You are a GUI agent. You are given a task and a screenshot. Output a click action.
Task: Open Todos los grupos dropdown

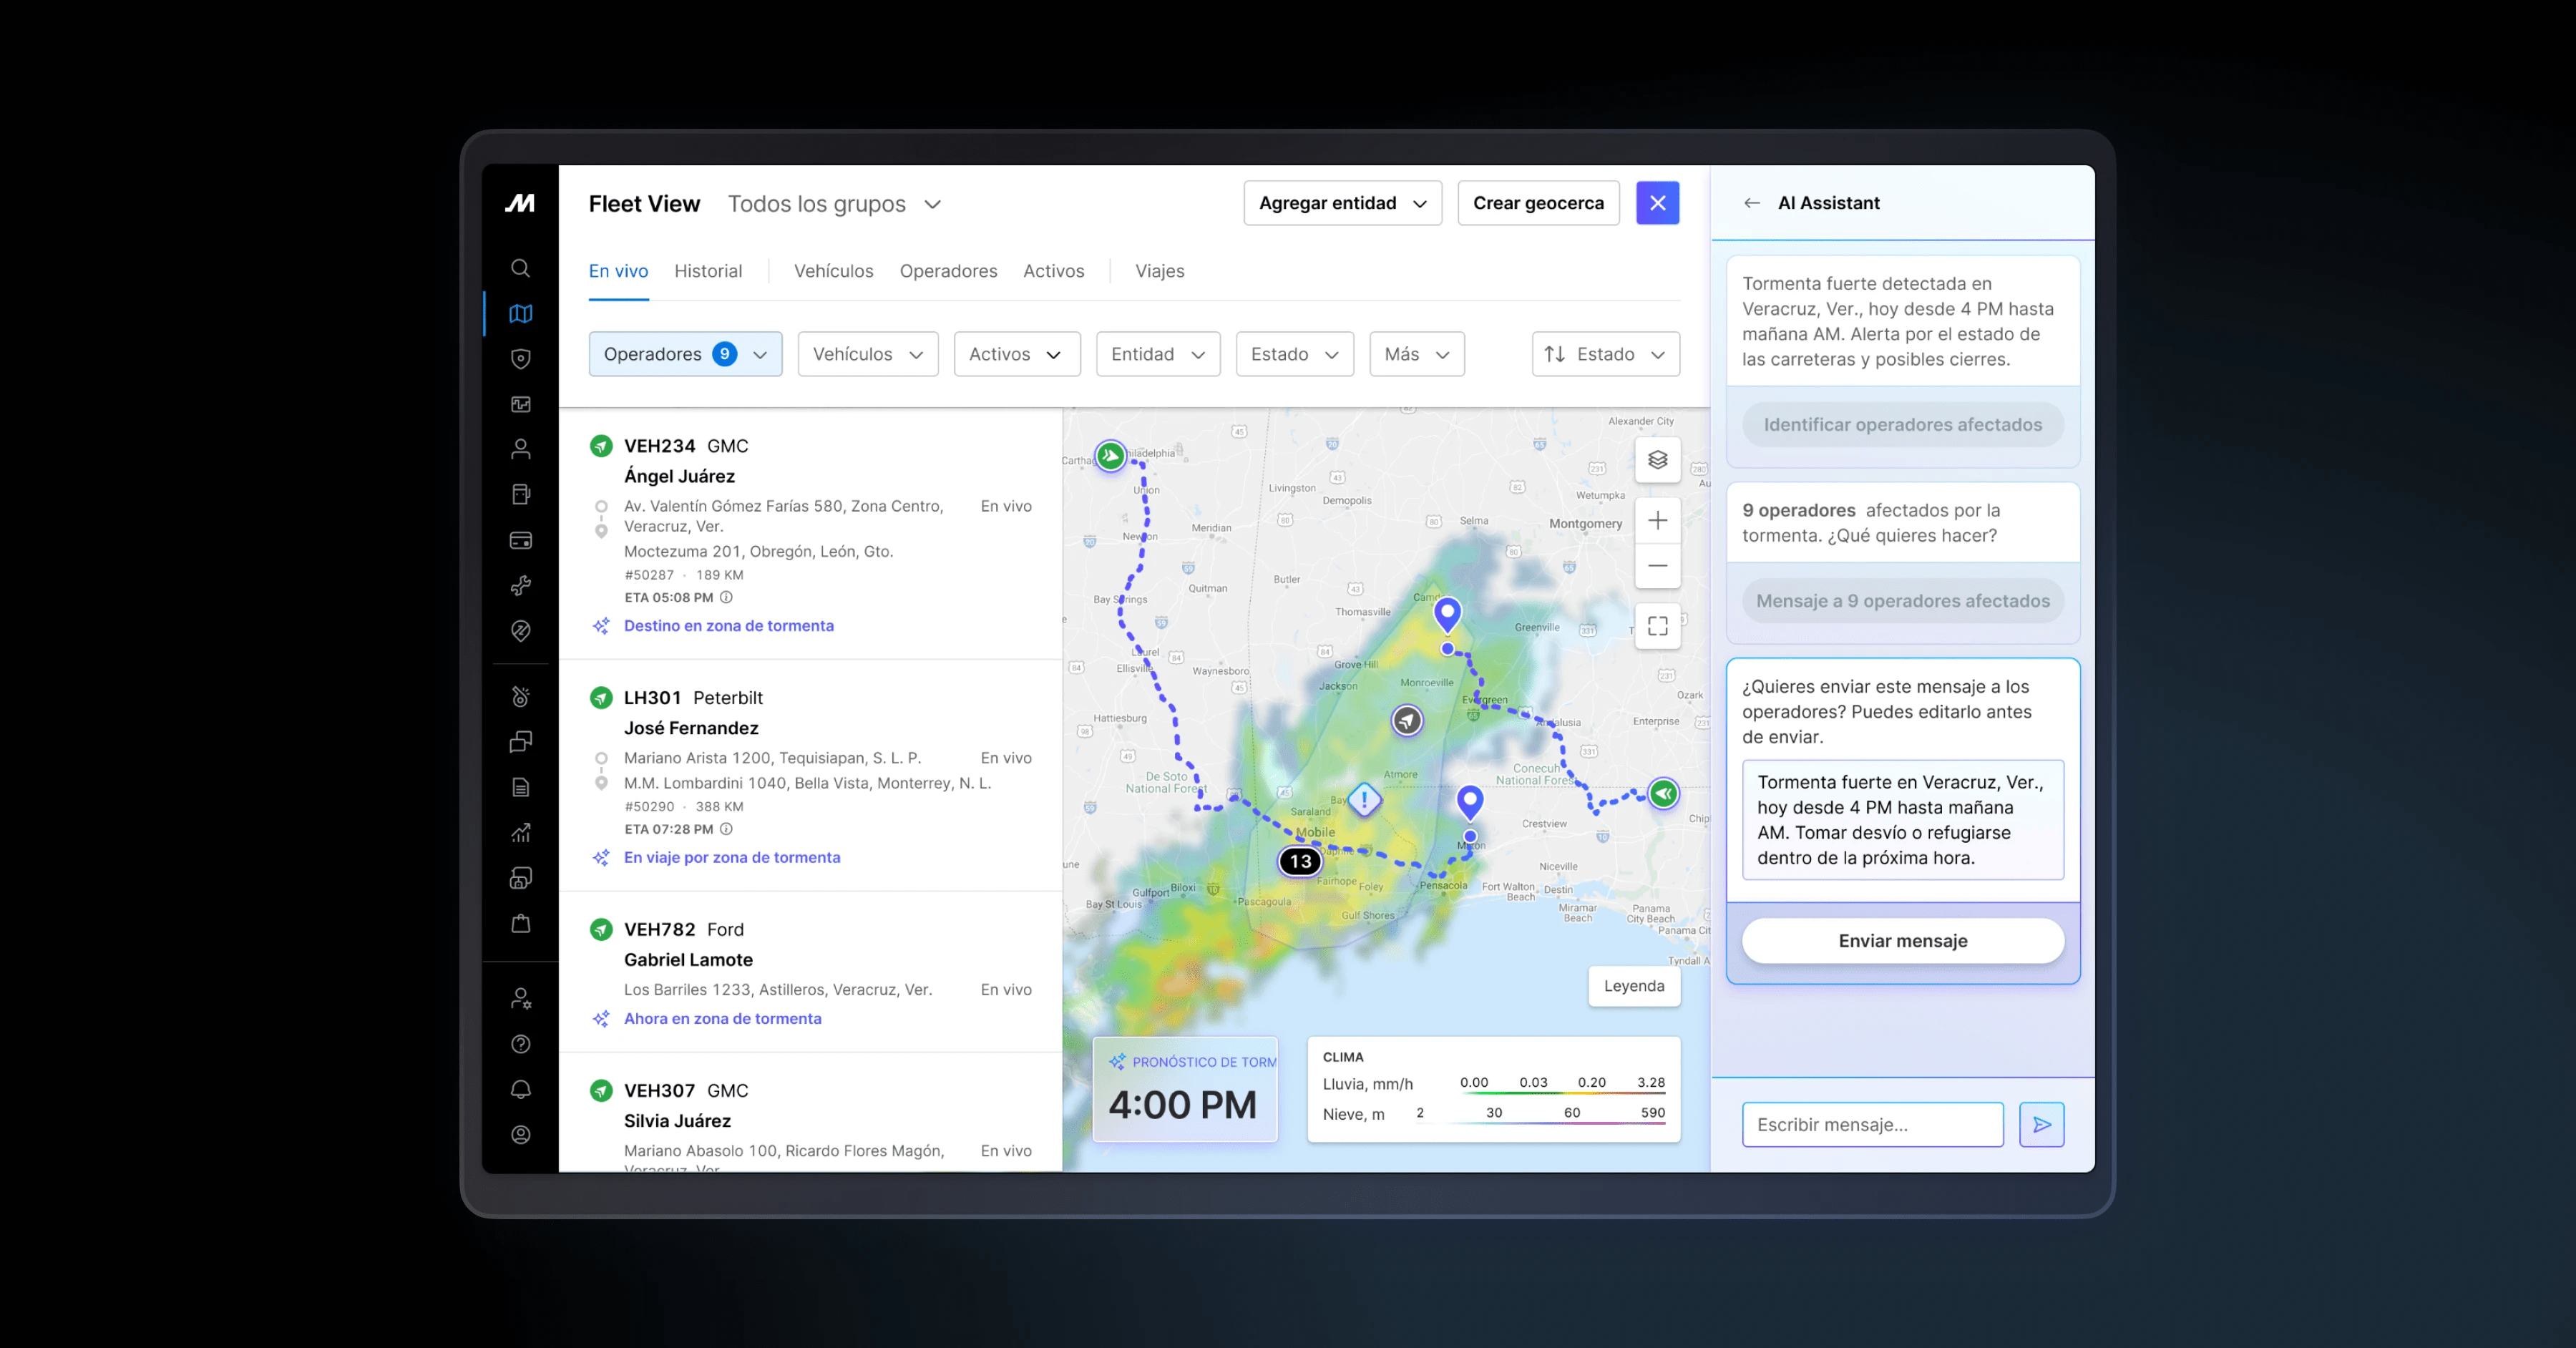tap(834, 204)
